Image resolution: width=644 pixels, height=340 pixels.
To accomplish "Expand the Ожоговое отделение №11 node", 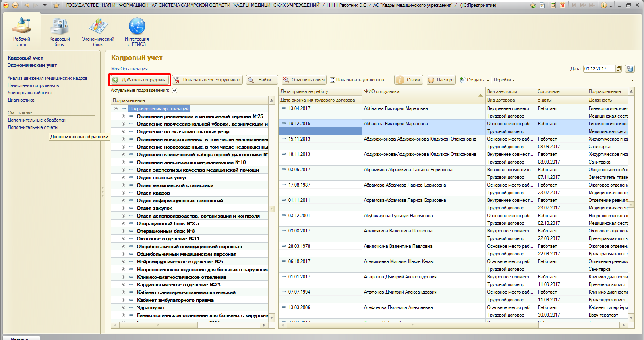I will pyautogui.click(x=123, y=239).
